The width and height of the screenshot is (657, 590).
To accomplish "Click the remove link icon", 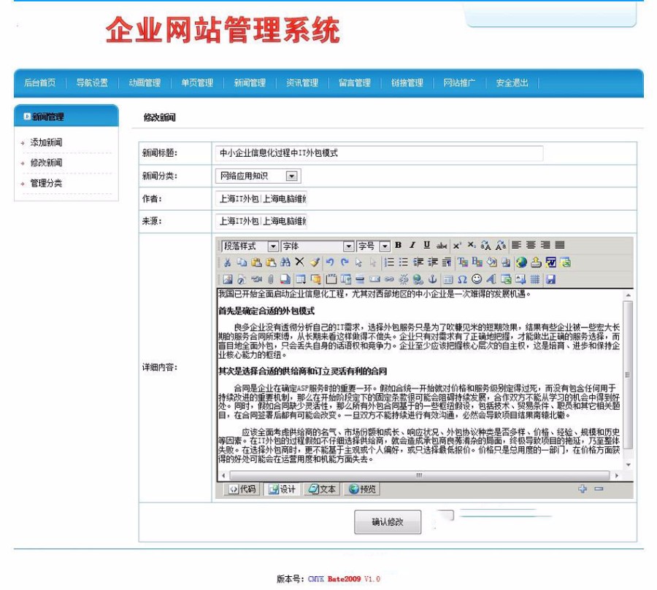I will tap(404, 279).
